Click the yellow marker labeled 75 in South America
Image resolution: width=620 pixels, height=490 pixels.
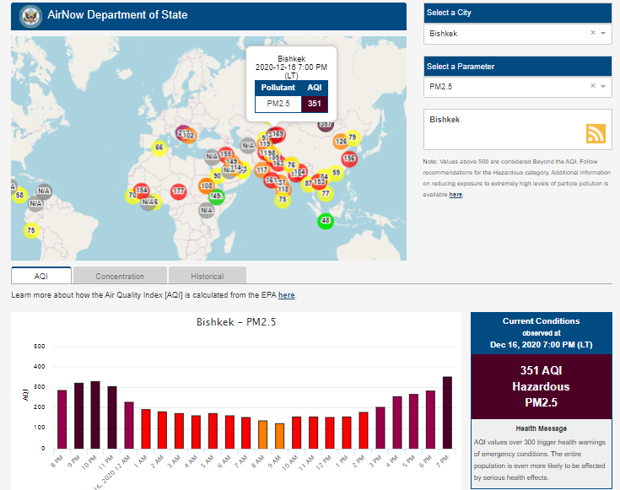point(31,230)
